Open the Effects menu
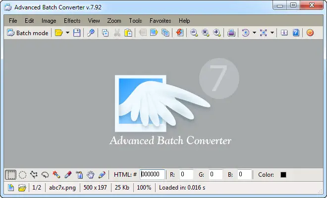This screenshot has width=327, height=198. tap(72, 21)
